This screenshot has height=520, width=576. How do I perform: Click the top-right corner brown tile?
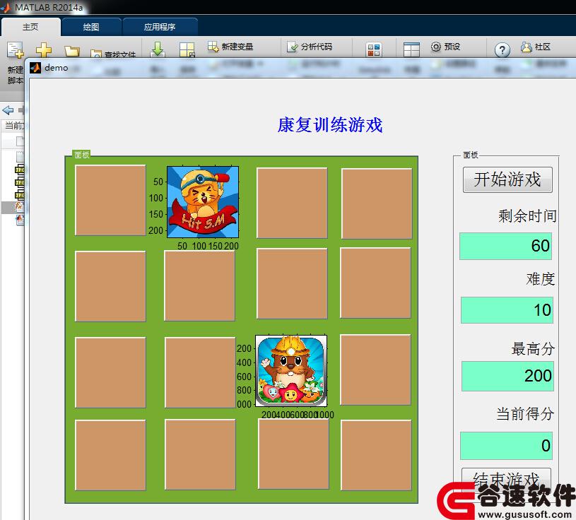(x=377, y=203)
